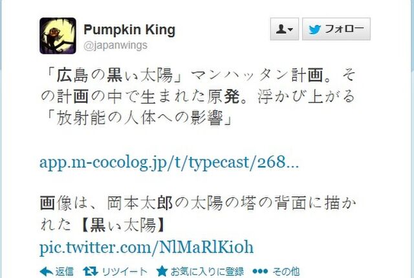The image size is (414, 278).
Task: Click the retweet arrows icon
Action: (91, 272)
